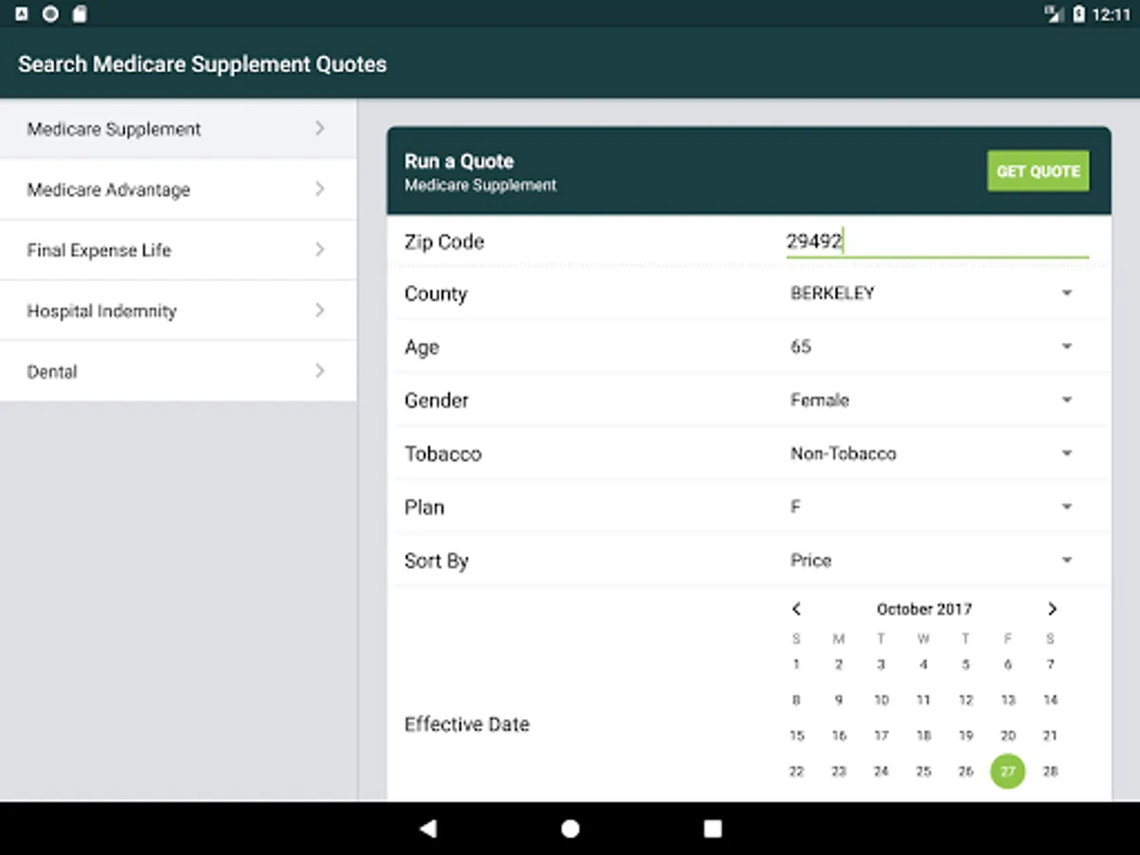
Task: Open the Final Expense Life menu item
Action: point(179,250)
